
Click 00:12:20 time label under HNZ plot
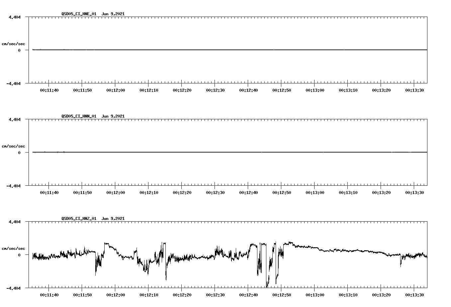click(182, 295)
